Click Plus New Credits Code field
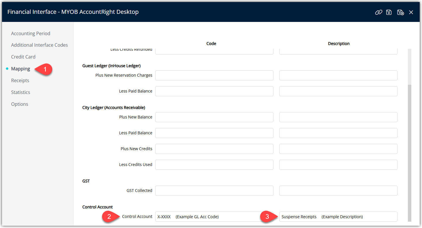The height and width of the screenshot is (228, 422). tap(214, 149)
